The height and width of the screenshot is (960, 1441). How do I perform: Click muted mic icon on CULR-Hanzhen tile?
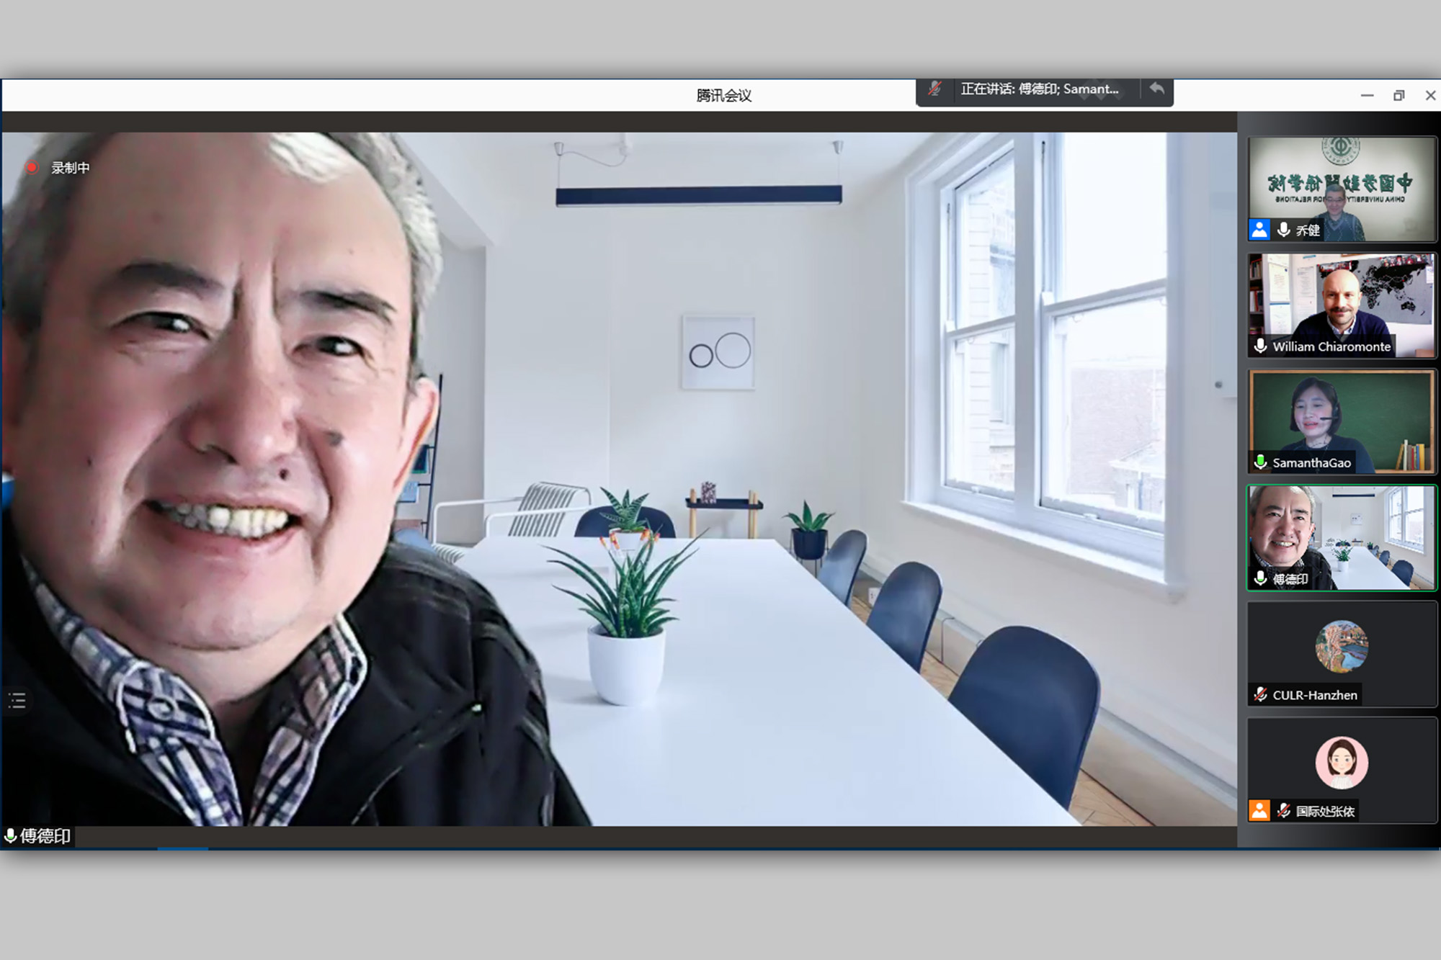click(1260, 695)
